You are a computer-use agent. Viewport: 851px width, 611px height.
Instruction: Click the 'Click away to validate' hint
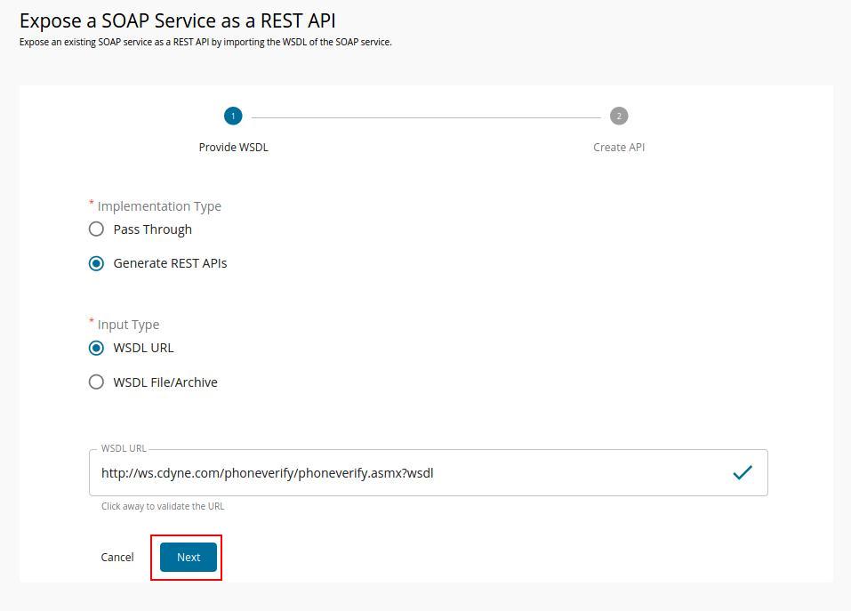pos(163,506)
